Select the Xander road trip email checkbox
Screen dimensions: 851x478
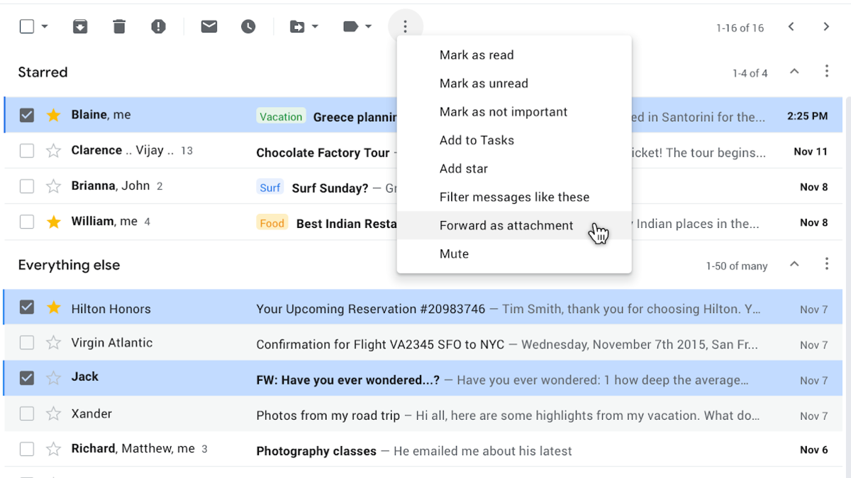(x=26, y=414)
